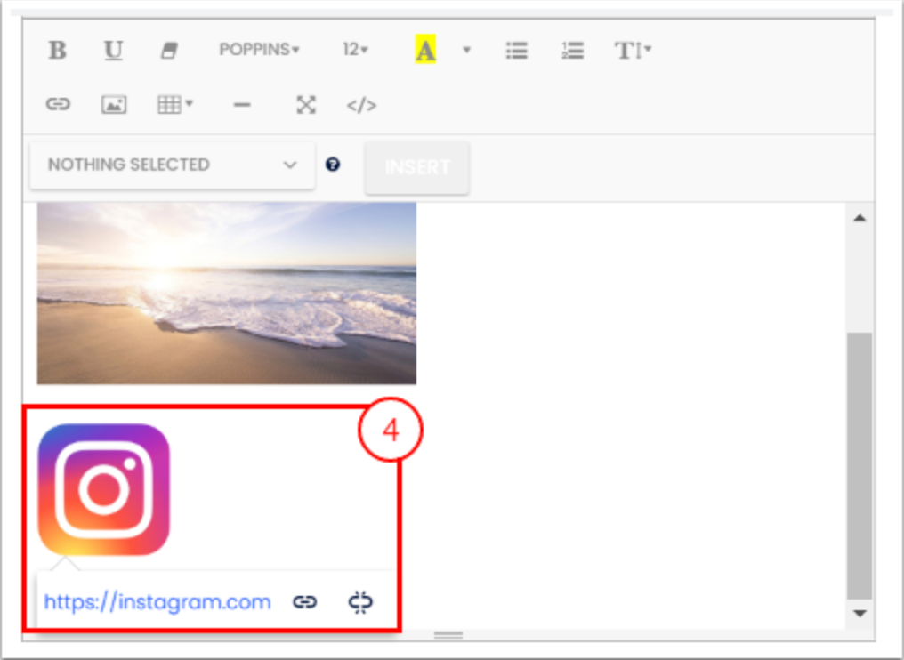Open the https://instagram.com link

(157, 602)
